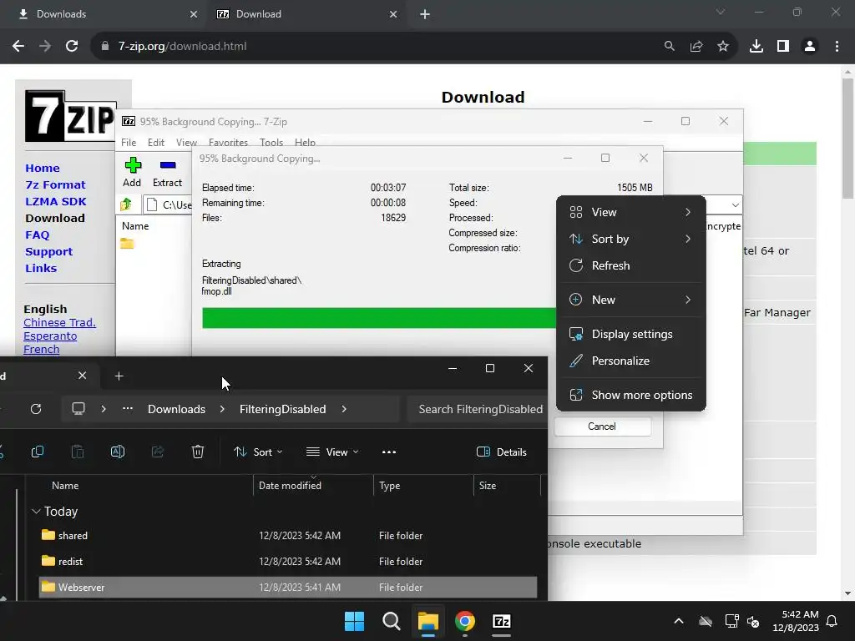Choose Refresh in the context menu
Image resolution: width=855 pixels, height=641 pixels.
point(631,265)
